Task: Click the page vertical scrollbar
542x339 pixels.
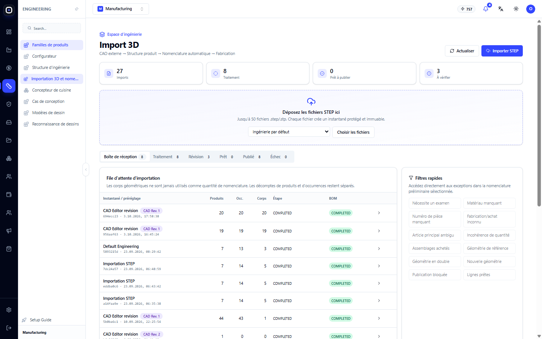Action: [539, 116]
